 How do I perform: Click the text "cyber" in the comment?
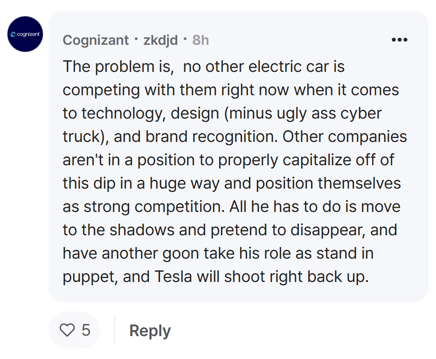(x=361, y=114)
